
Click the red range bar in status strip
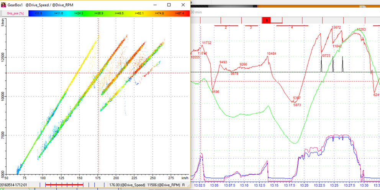[64, 185]
